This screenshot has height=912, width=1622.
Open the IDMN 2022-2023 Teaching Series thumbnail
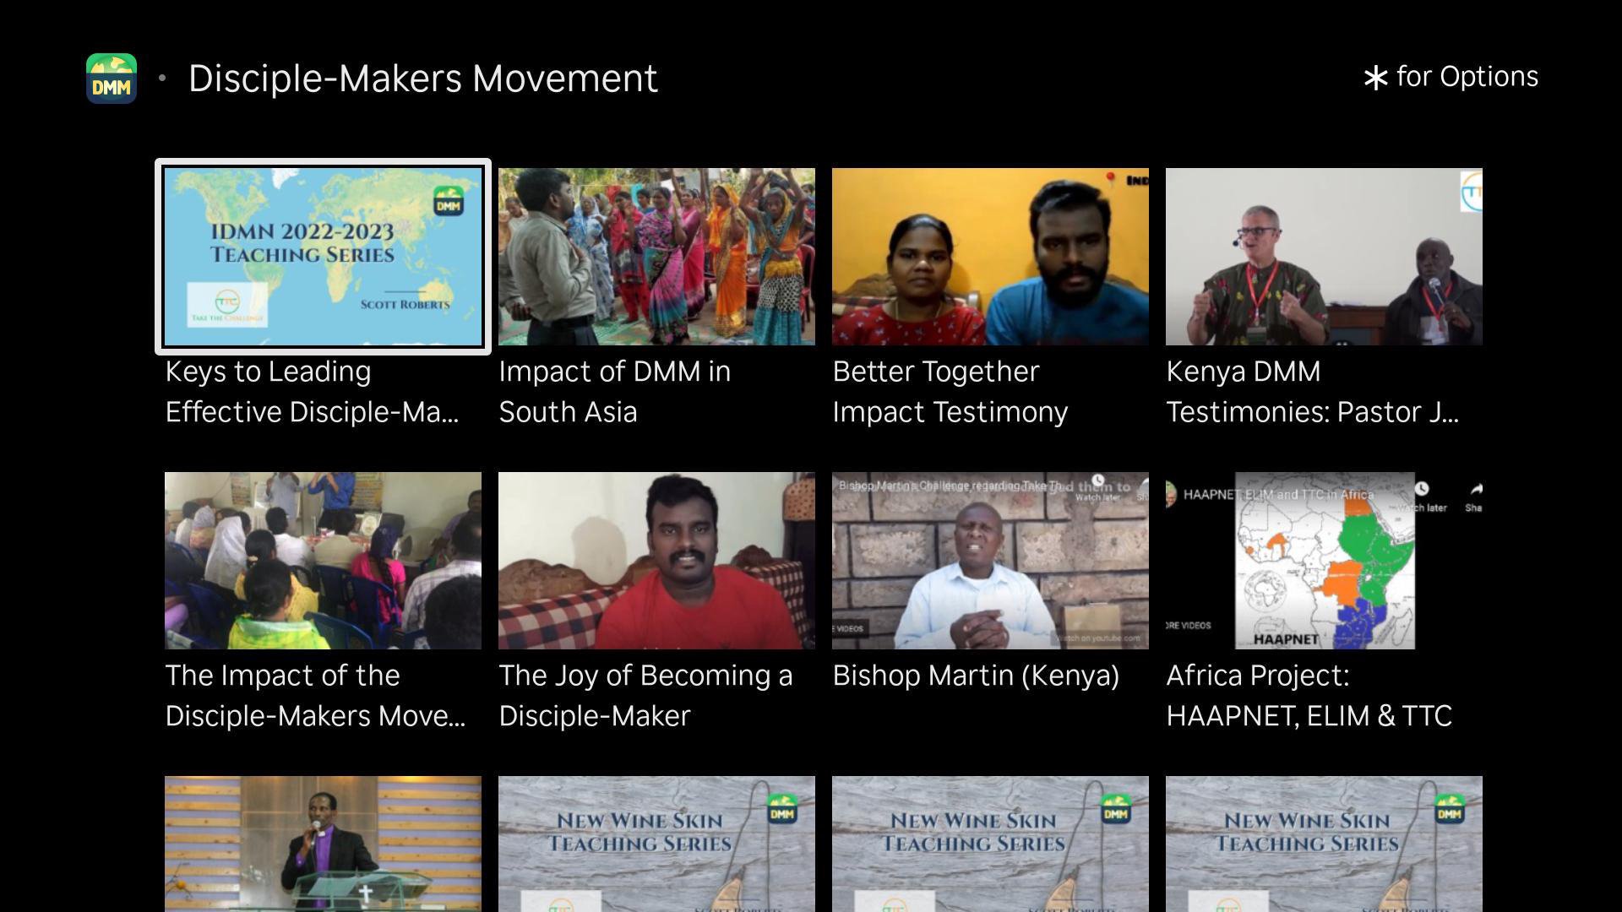(x=323, y=257)
